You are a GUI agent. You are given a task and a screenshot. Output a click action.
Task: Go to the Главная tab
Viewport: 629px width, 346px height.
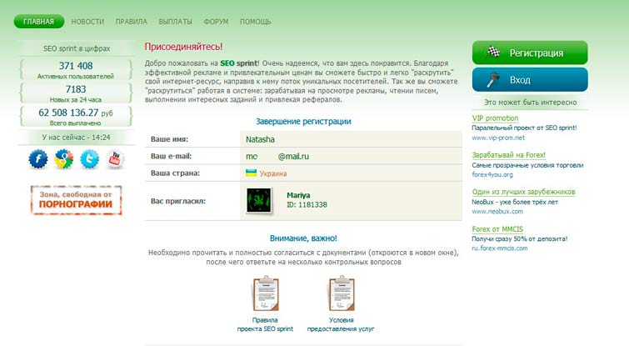pos(38,22)
